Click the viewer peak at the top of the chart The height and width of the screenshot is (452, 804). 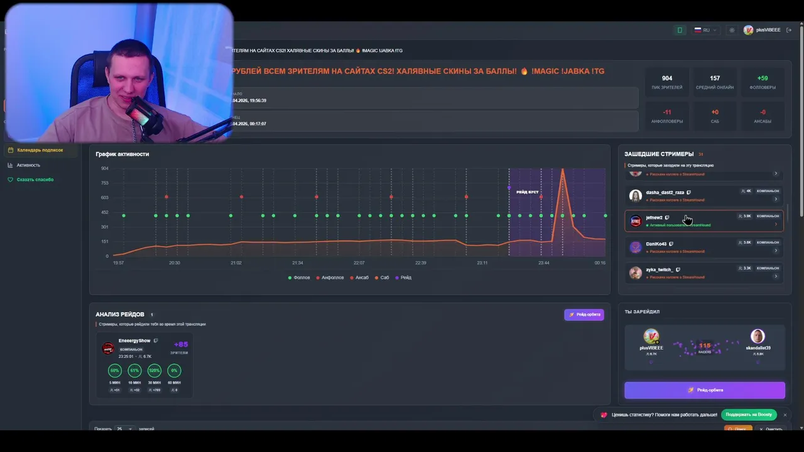coord(563,169)
